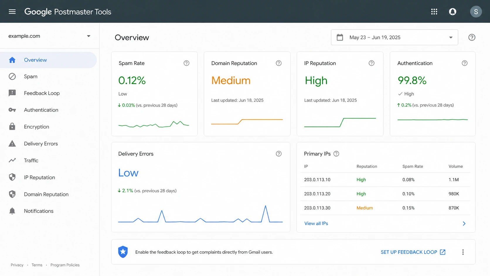
Task: Click the Spam Rate column header
Action: [x=413, y=166]
